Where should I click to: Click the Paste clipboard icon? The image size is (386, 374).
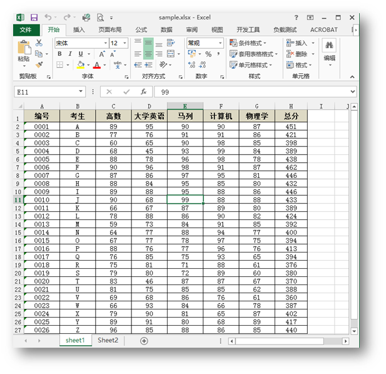[x=24, y=48]
